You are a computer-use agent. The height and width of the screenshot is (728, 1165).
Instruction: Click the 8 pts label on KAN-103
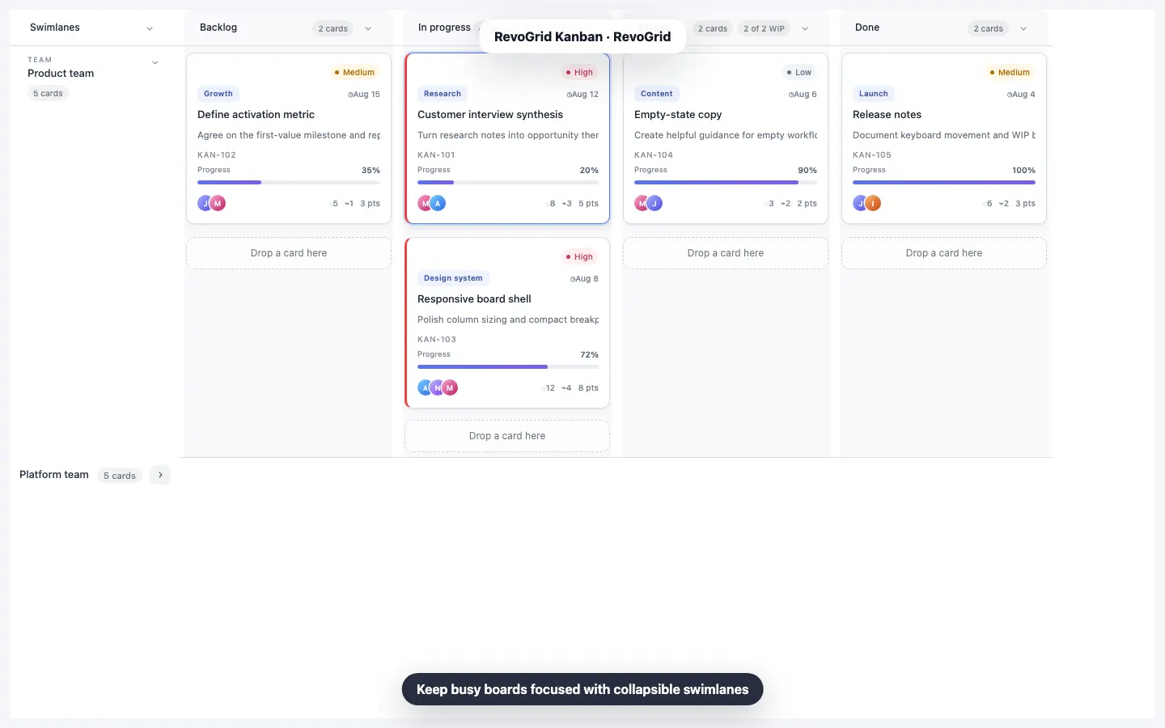(x=588, y=388)
